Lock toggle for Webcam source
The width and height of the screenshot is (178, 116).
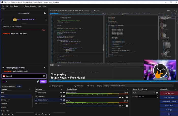click(64, 96)
